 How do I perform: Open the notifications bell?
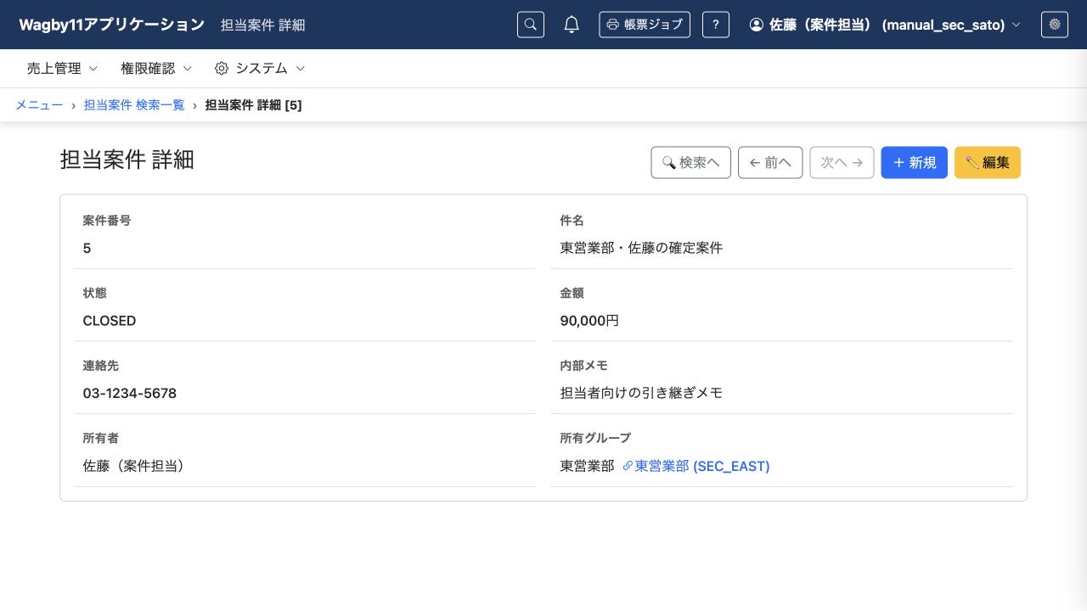click(x=572, y=25)
